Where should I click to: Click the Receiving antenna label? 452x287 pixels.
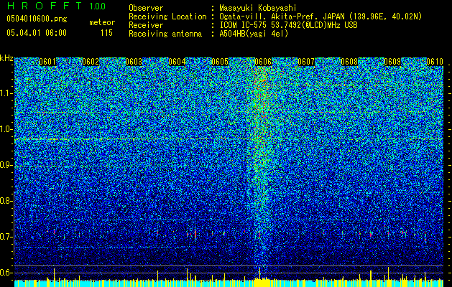[165, 34]
